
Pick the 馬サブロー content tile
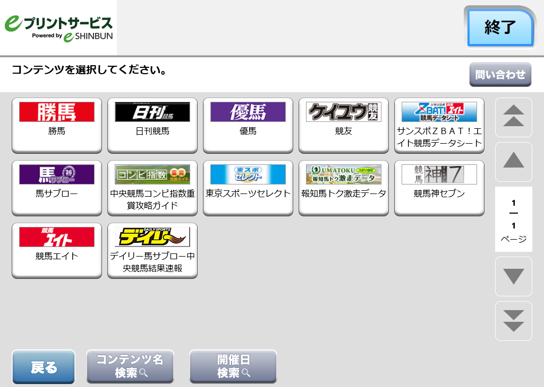coord(57,188)
